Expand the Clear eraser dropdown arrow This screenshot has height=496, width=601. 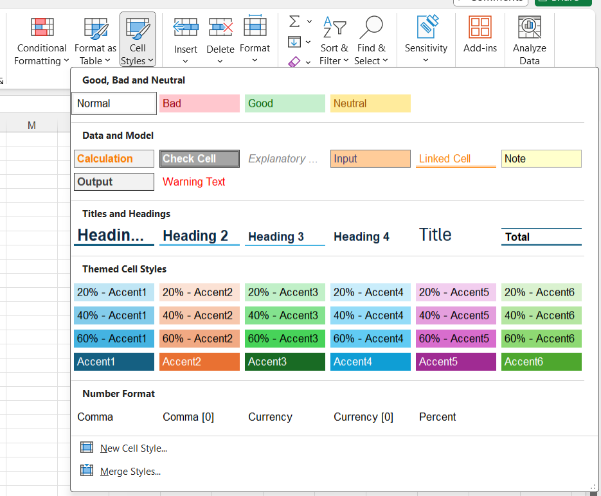(x=308, y=62)
